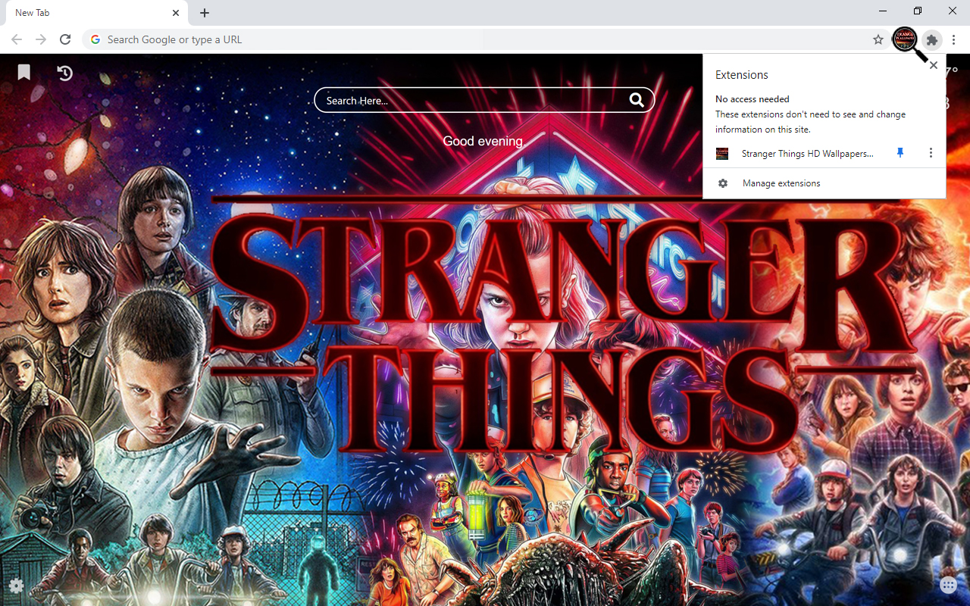Click the 'Good evening' greeting text
This screenshot has width=970, height=606.
[483, 141]
